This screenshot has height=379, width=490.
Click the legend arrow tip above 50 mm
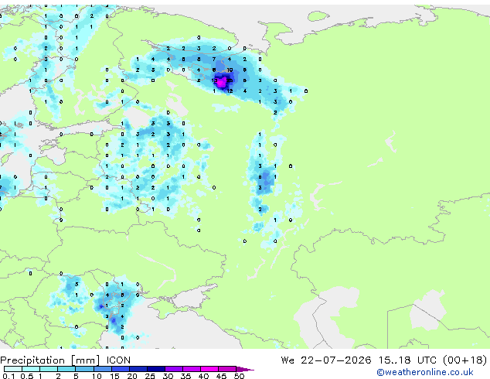coord(245,369)
